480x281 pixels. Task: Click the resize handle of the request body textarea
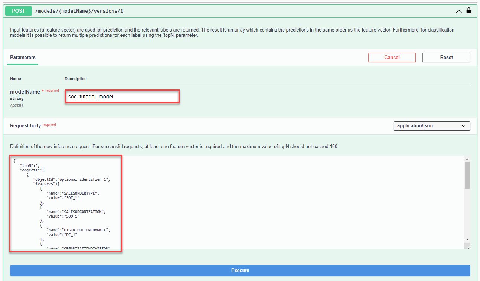pos(467,246)
